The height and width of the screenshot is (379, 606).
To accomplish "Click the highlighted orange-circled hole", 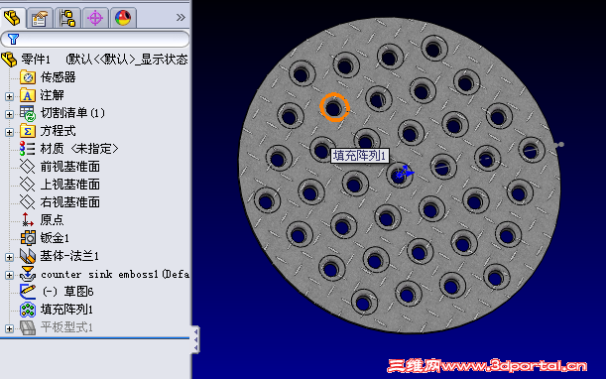I will [334, 107].
